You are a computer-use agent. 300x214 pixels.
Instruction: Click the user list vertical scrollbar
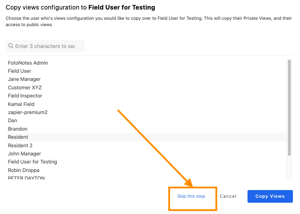(x=289, y=108)
